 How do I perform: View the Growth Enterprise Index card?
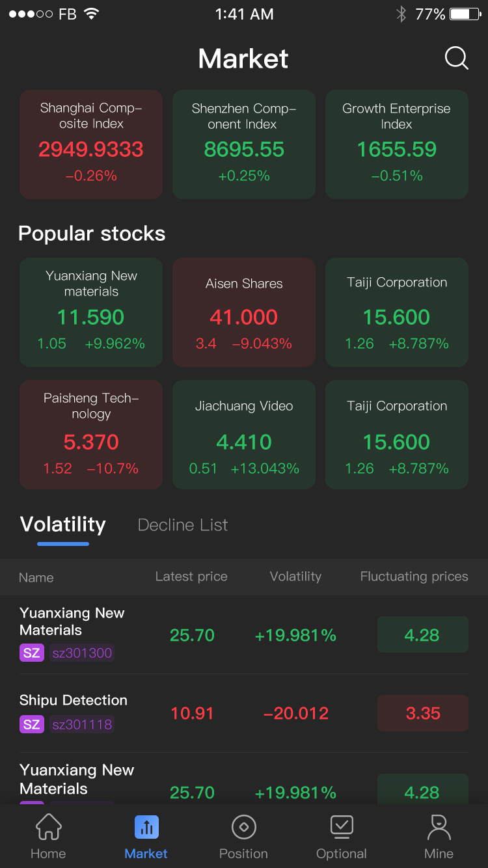[397, 144]
